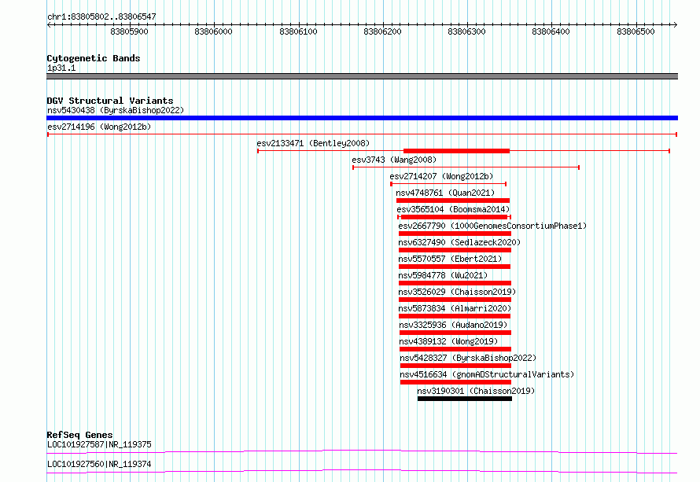Image resolution: width=700 pixels, height=482 pixels.
Task: Click the nsv6327490 (Sedlazeck2020) label
Action: point(459,242)
